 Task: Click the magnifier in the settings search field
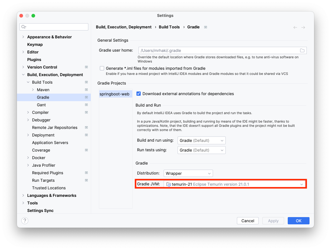pyautogui.click(x=24, y=27)
